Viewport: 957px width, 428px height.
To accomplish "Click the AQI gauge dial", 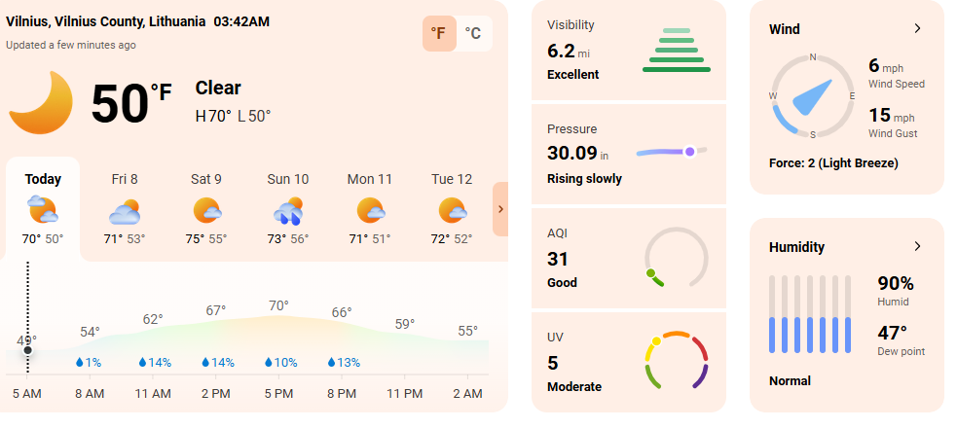I will [677, 258].
